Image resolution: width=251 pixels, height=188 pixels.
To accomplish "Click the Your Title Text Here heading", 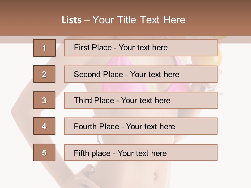I will click(139, 20).
